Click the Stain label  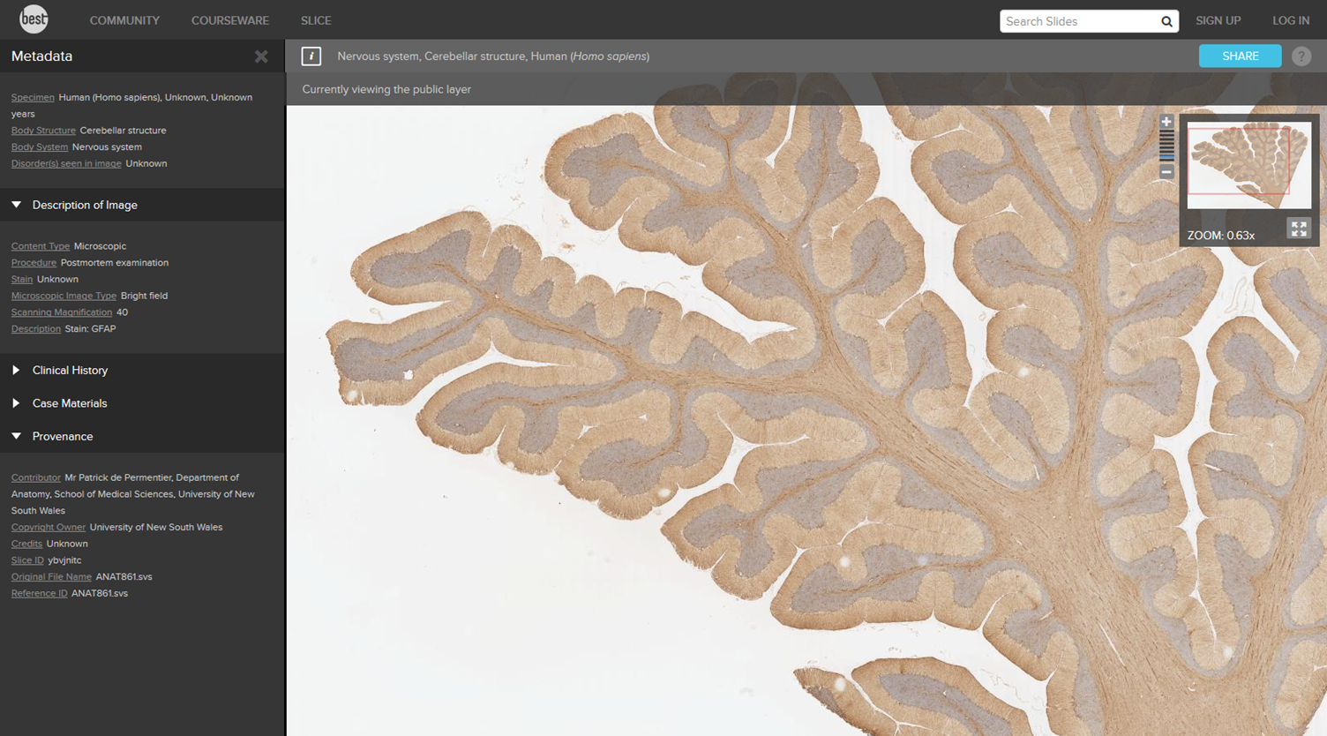pyautogui.click(x=22, y=279)
